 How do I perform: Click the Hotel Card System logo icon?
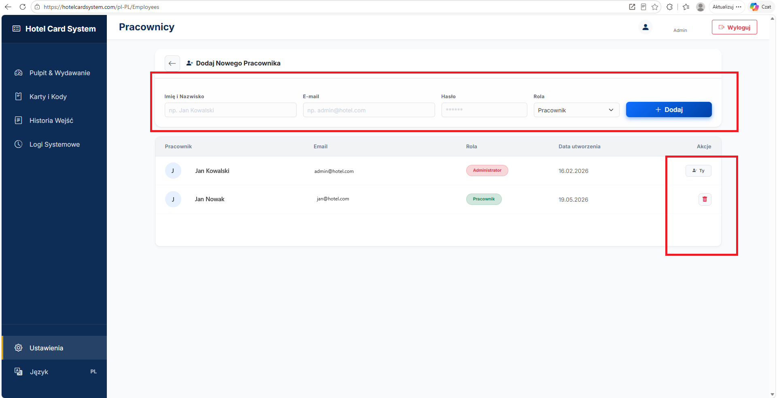point(17,29)
